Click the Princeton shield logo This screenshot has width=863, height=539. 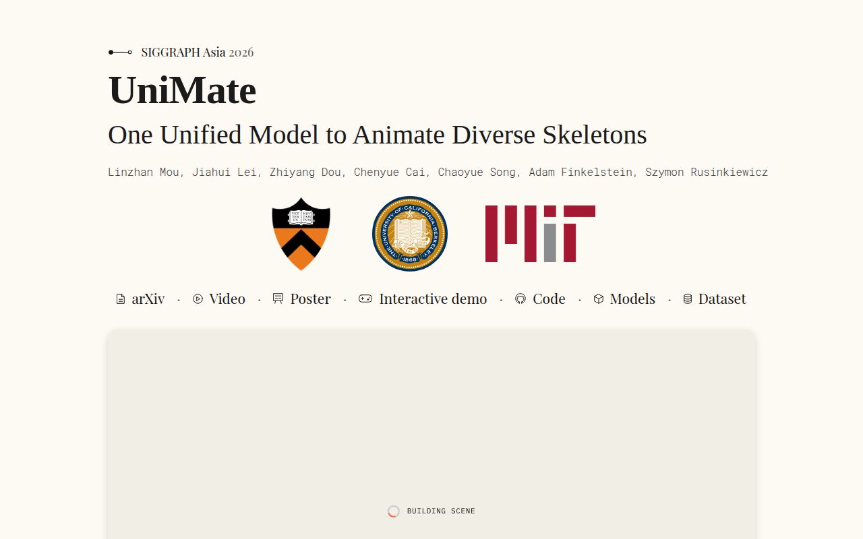[x=301, y=234]
